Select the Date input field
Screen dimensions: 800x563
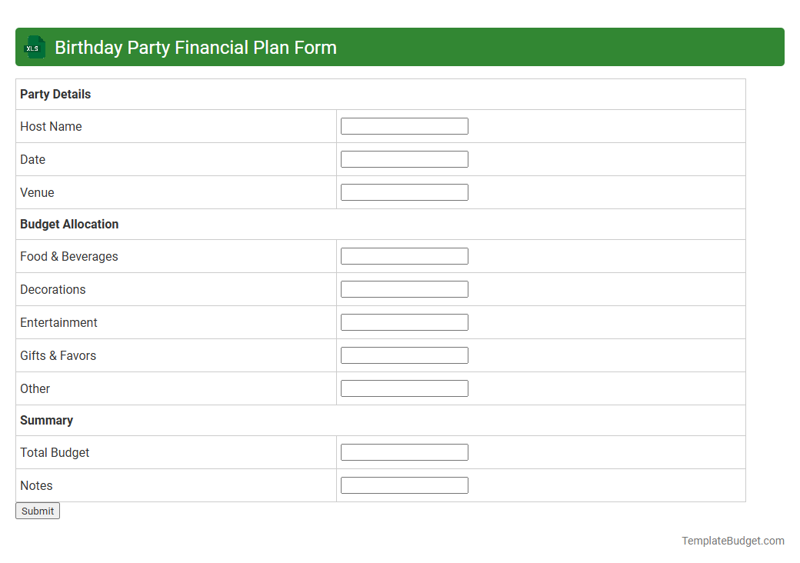point(404,159)
